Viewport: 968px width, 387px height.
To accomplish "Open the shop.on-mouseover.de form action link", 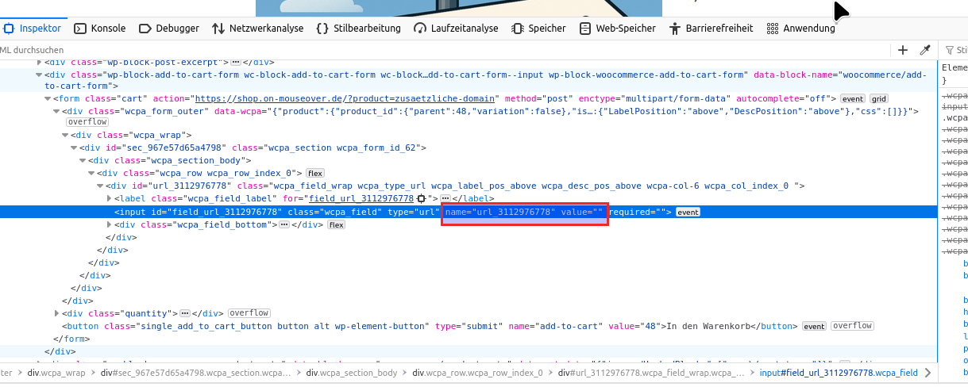I will [x=345, y=99].
